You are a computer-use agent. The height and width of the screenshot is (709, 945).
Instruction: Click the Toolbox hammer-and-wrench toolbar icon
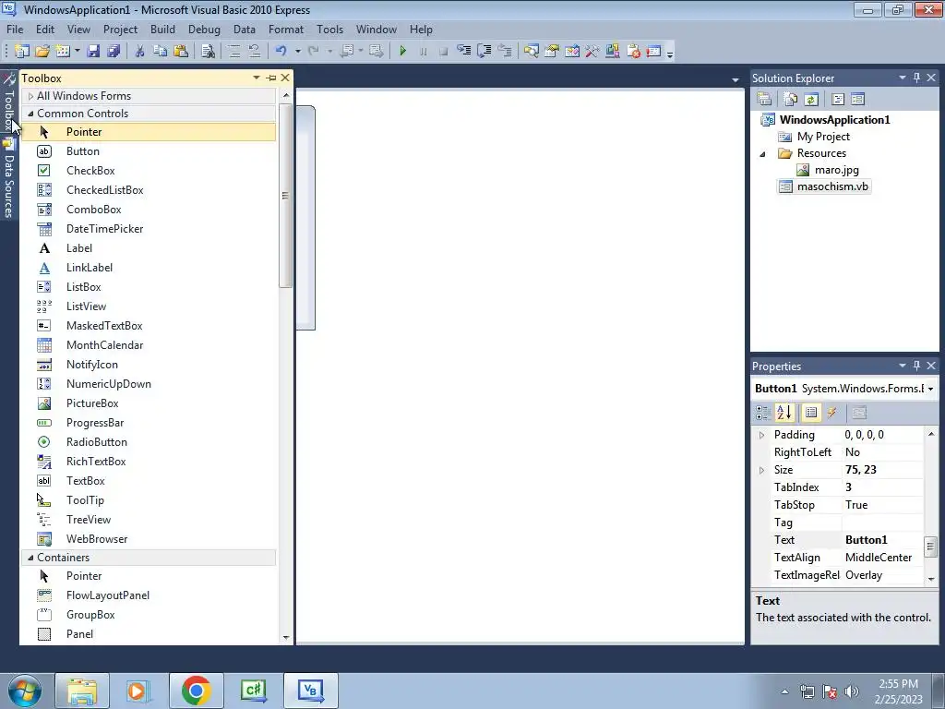click(x=592, y=52)
